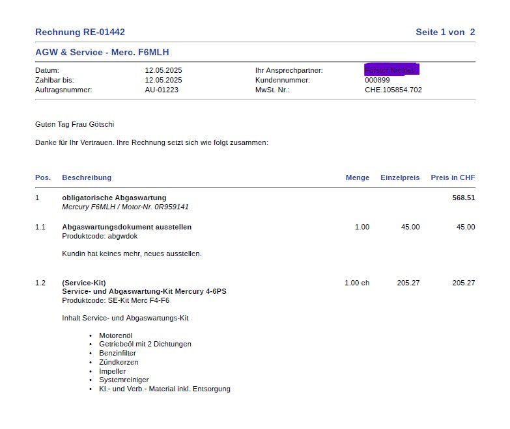510x429 pixels.
Task: Click the Einzelpreis column header
Action: point(400,177)
